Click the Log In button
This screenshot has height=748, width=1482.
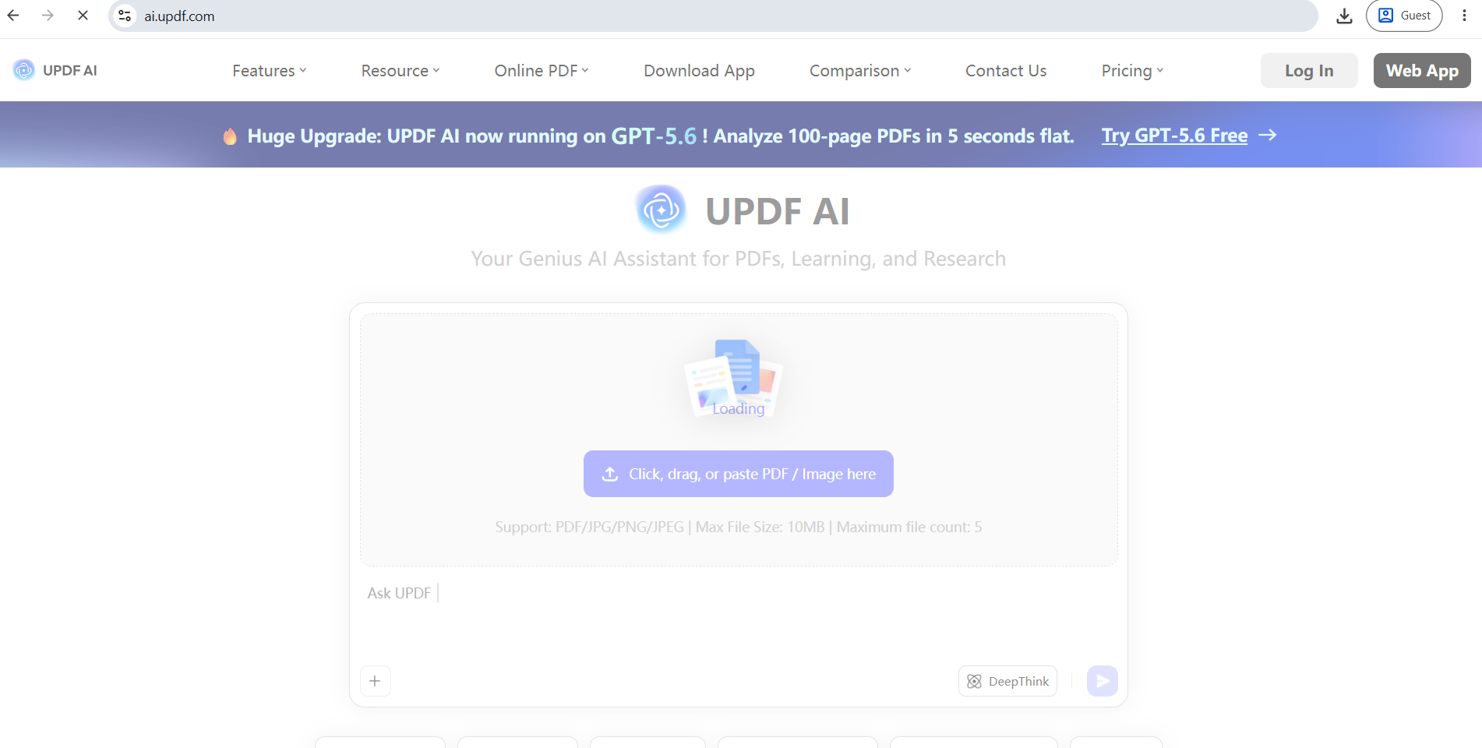tap(1309, 71)
